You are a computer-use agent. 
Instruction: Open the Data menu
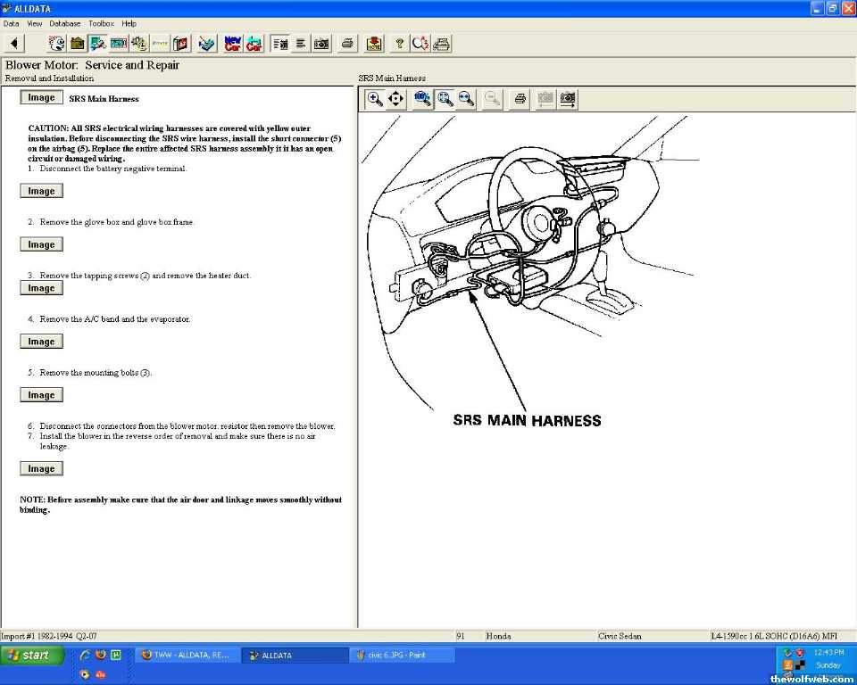[11, 23]
